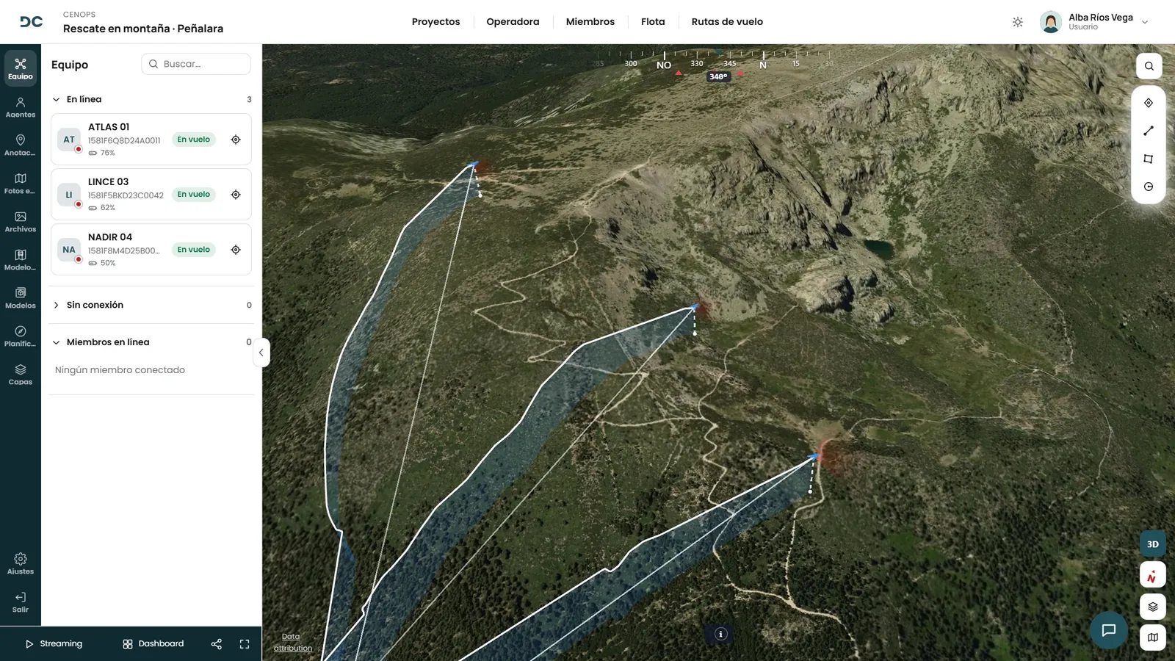Viewport: 1175px width, 661px height.
Task: Open the Proyectos menu
Action: click(x=435, y=22)
